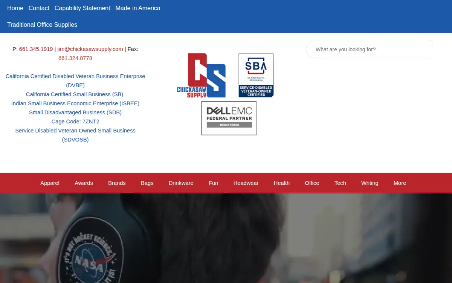Screen dimensions: 452x283
Task: Click 'Service Disabled Veteran Owned Small Business' text
Action: click(x=75, y=131)
